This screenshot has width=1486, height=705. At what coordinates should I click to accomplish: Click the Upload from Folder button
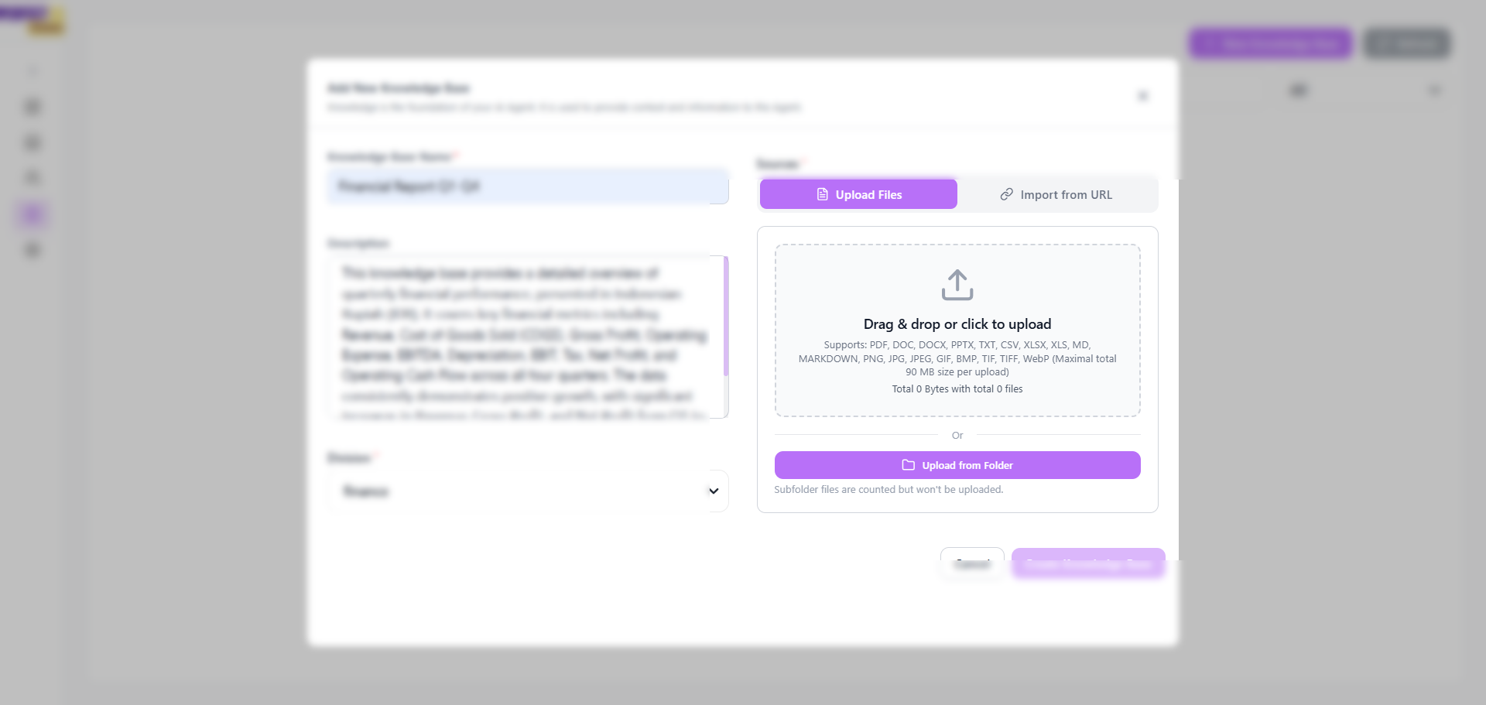tap(957, 465)
